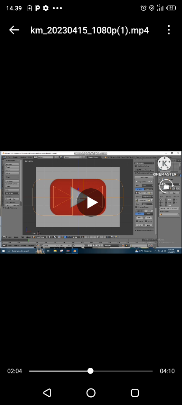Image resolution: width=182 pixels, height=405 pixels.
Task: Tap the location pin status icon
Action: (x=152, y=8)
